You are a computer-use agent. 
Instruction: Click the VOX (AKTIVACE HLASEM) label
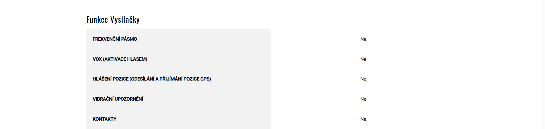tap(120, 59)
